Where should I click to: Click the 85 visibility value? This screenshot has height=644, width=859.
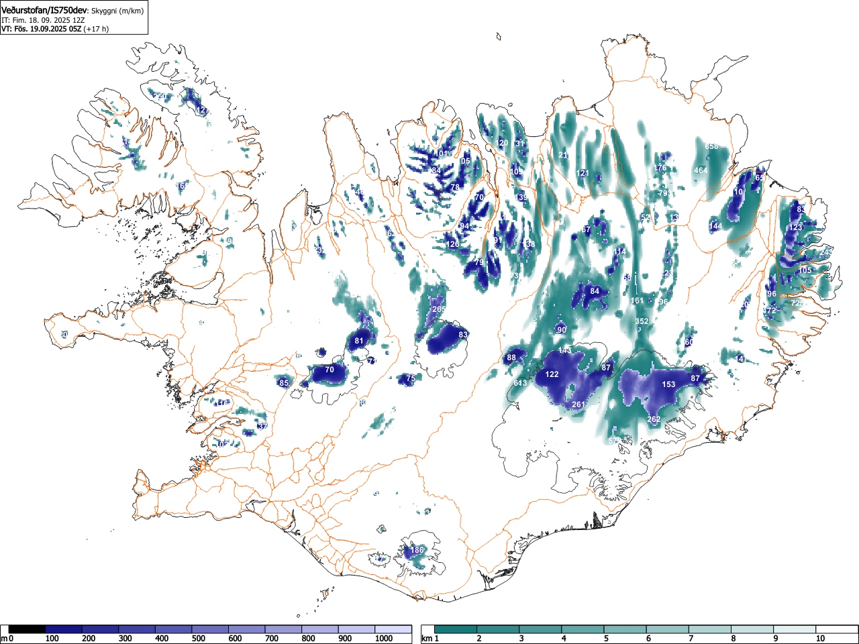283,383
